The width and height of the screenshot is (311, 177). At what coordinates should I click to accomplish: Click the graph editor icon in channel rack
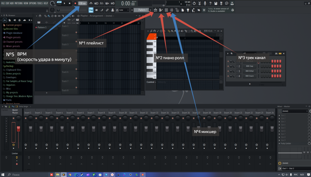click(x=276, y=54)
